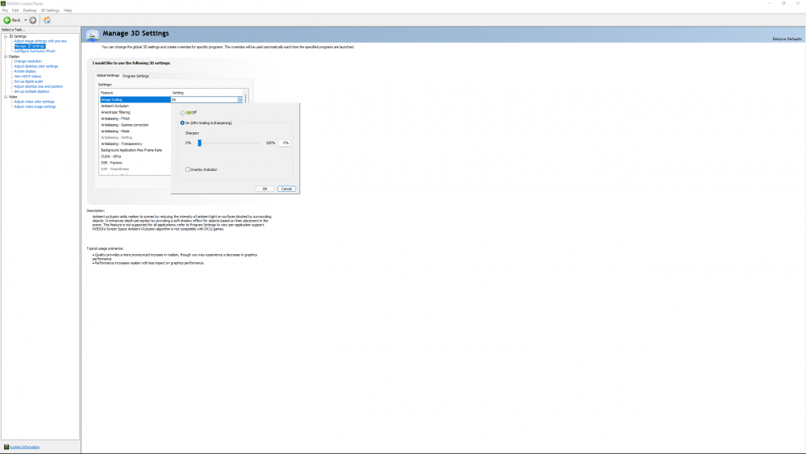
Task: Click the Sharpen percentage value field
Action: click(285, 143)
